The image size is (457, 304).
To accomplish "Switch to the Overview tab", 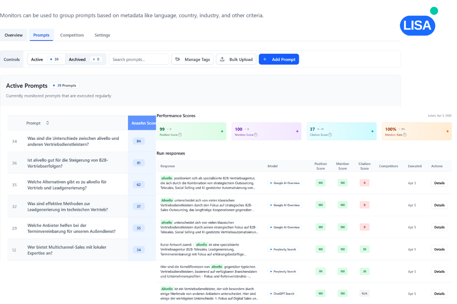I will click(x=14, y=35).
